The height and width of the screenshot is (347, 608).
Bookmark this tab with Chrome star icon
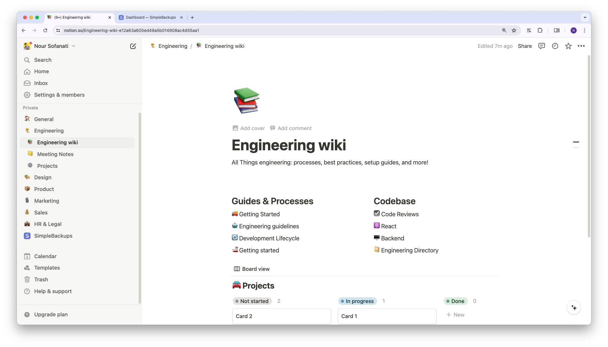click(514, 30)
